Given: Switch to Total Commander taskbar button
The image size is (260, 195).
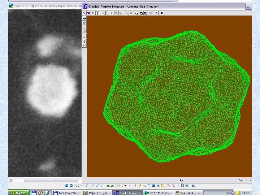Looking at the screenshot, I should click(x=66, y=193).
